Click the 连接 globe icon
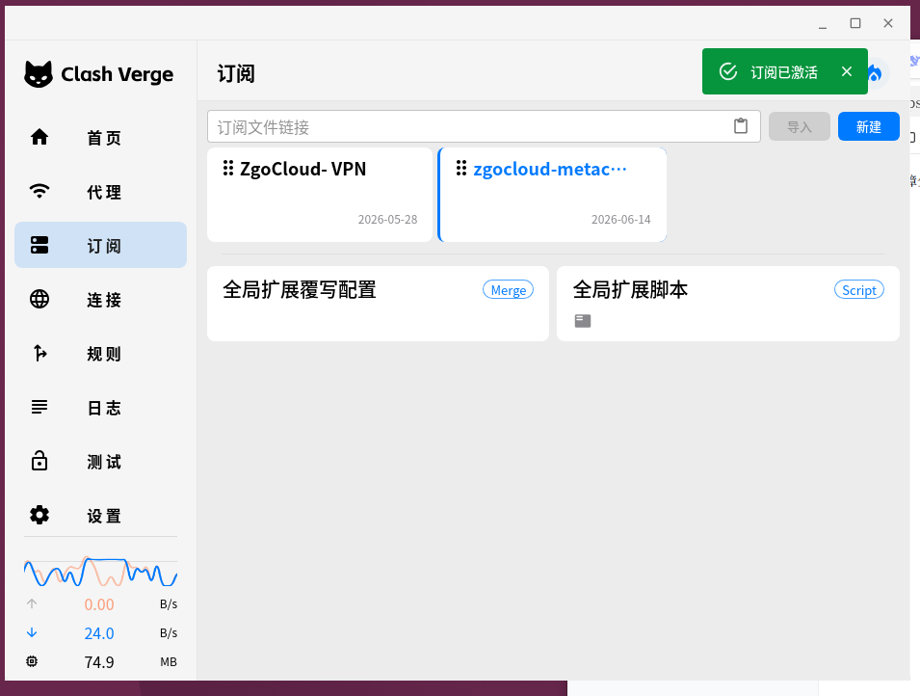The width and height of the screenshot is (920, 696). 39,299
